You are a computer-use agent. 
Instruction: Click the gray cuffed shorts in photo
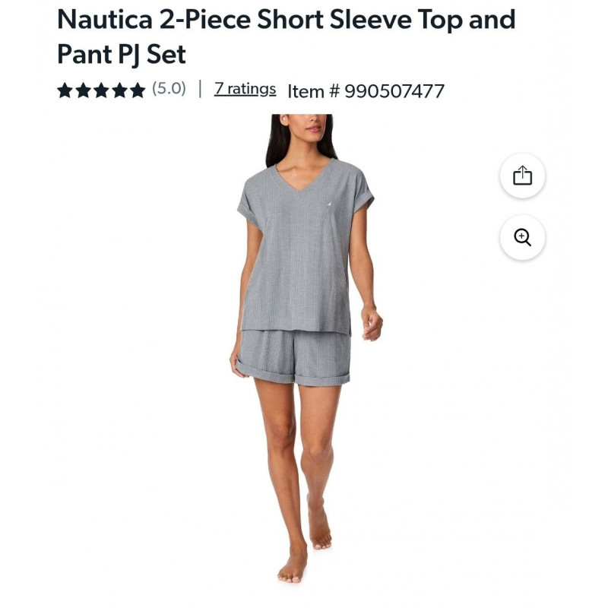coord(293,357)
